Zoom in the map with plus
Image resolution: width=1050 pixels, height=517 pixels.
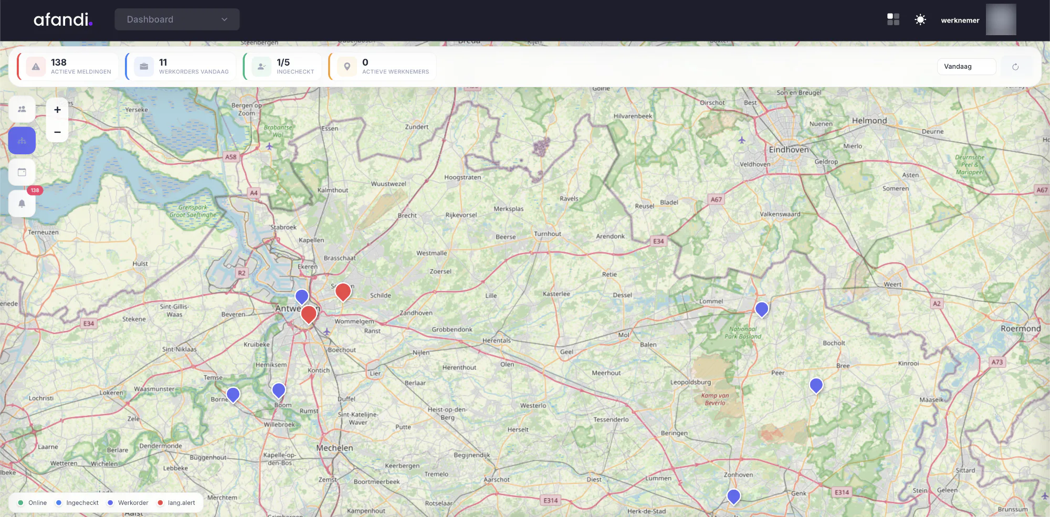click(57, 110)
